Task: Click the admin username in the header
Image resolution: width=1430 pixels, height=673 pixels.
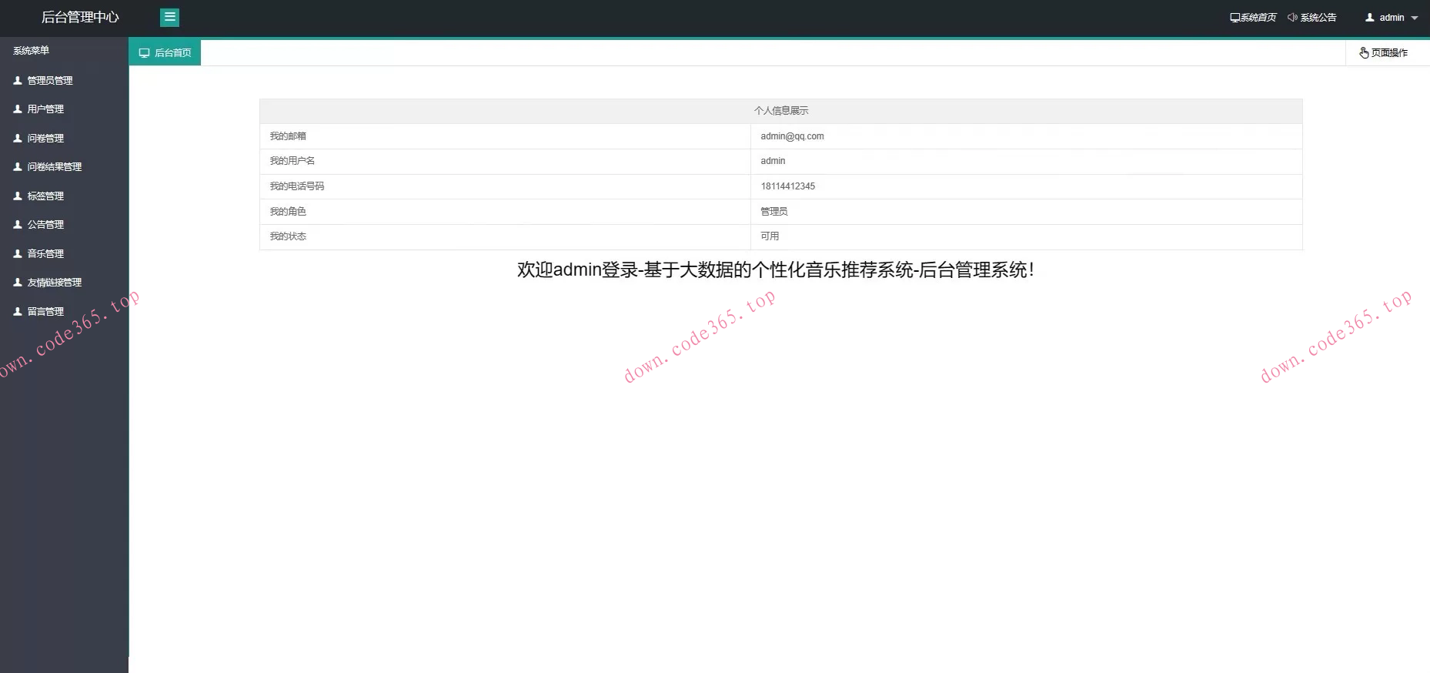Action: (1392, 18)
